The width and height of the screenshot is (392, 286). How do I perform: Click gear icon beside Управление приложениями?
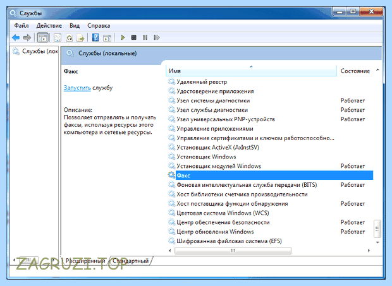pyautogui.click(x=171, y=129)
